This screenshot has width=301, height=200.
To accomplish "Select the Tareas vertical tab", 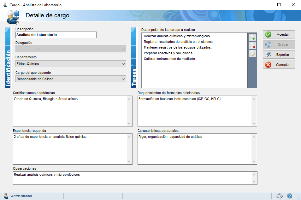I will (x=134, y=58).
